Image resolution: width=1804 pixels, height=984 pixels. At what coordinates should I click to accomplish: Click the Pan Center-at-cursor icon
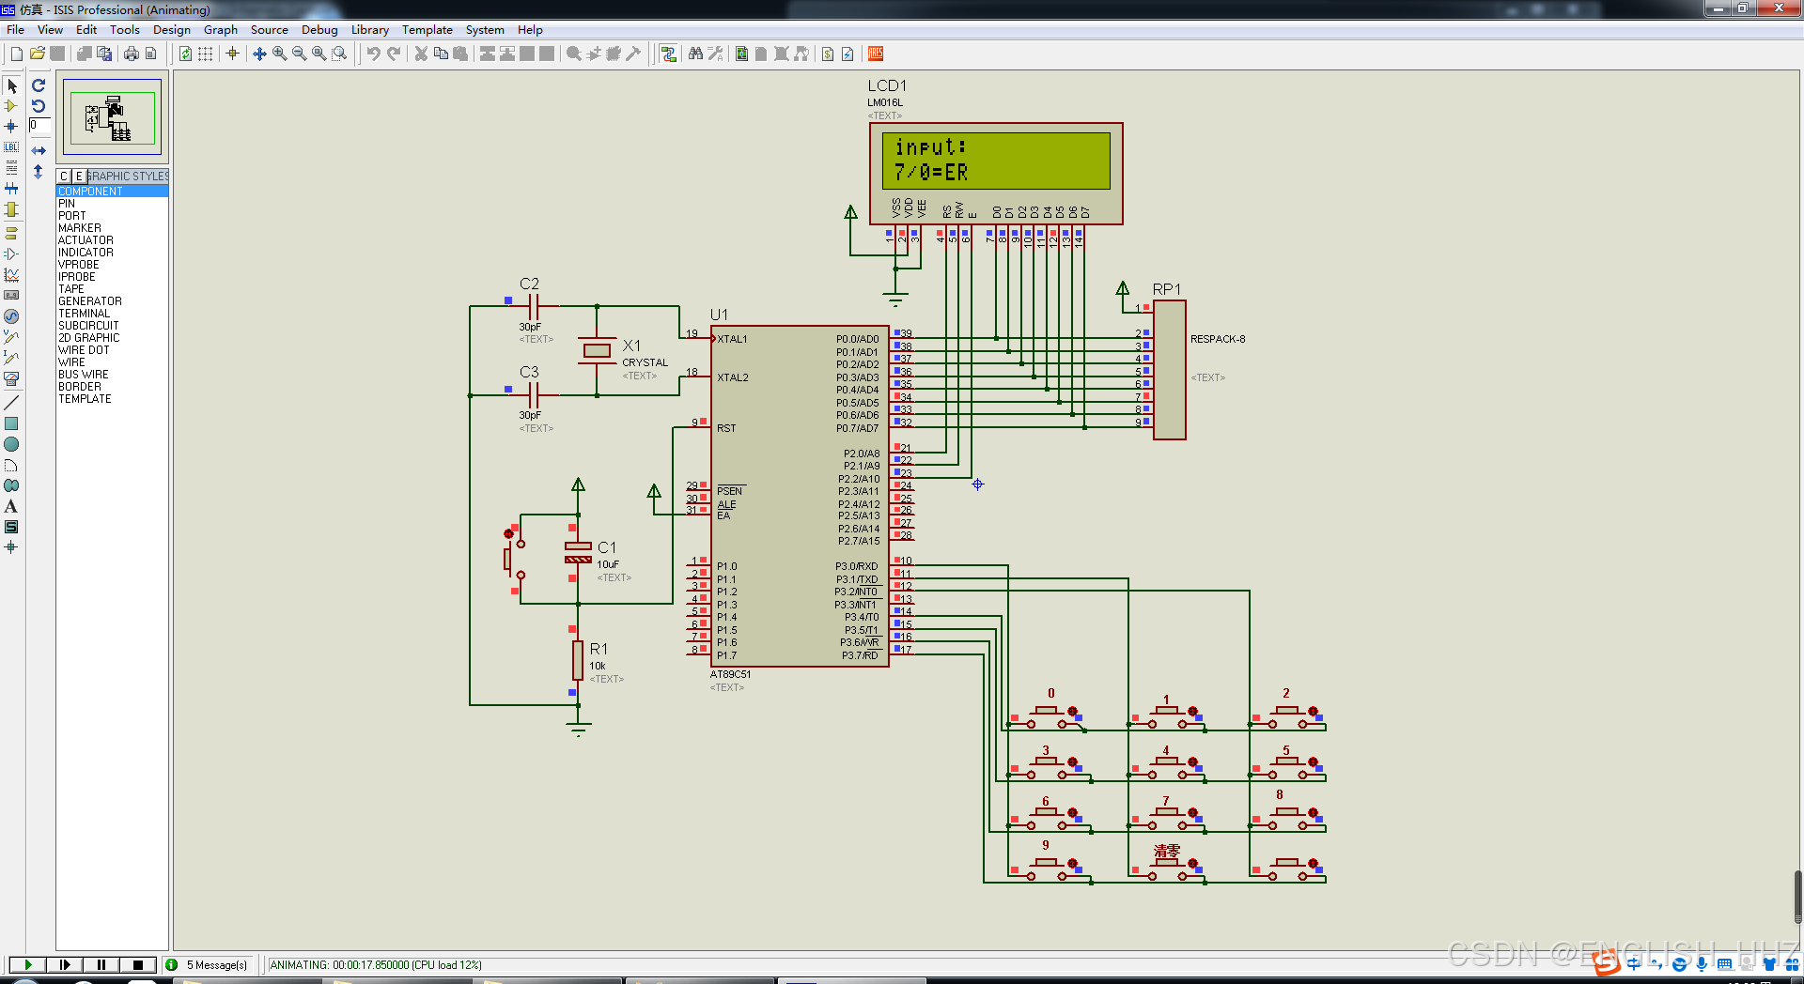click(259, 54)
